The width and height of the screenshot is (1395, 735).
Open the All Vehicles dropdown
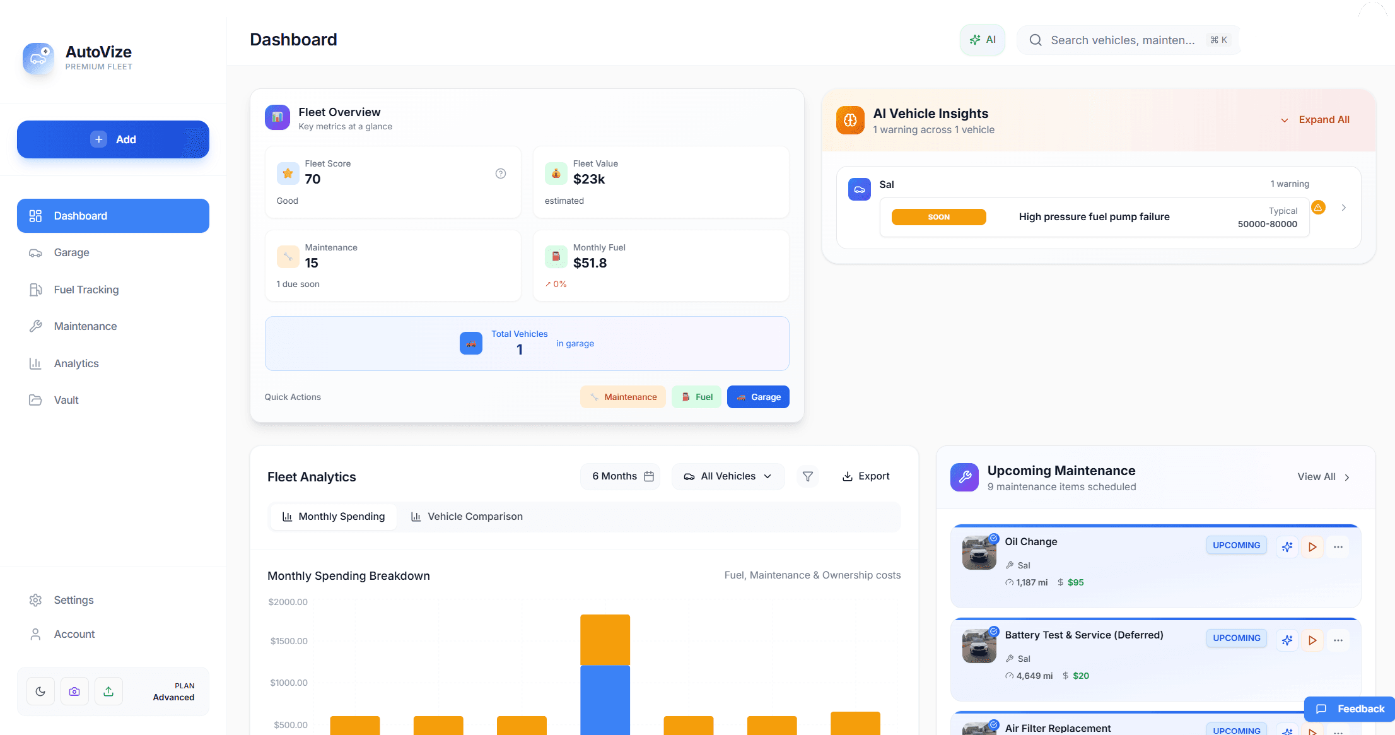tap(728, 476)
